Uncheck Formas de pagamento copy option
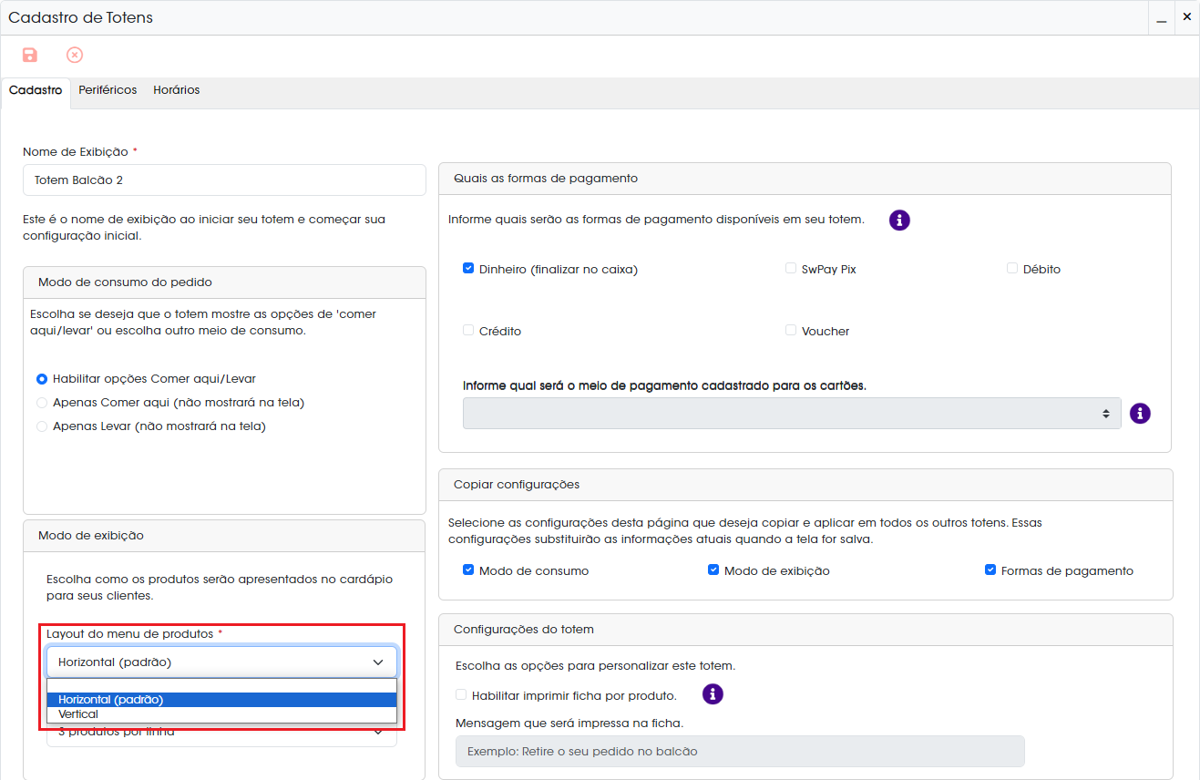This screenshot has width=1200, height=780. (x=990, y=570)
